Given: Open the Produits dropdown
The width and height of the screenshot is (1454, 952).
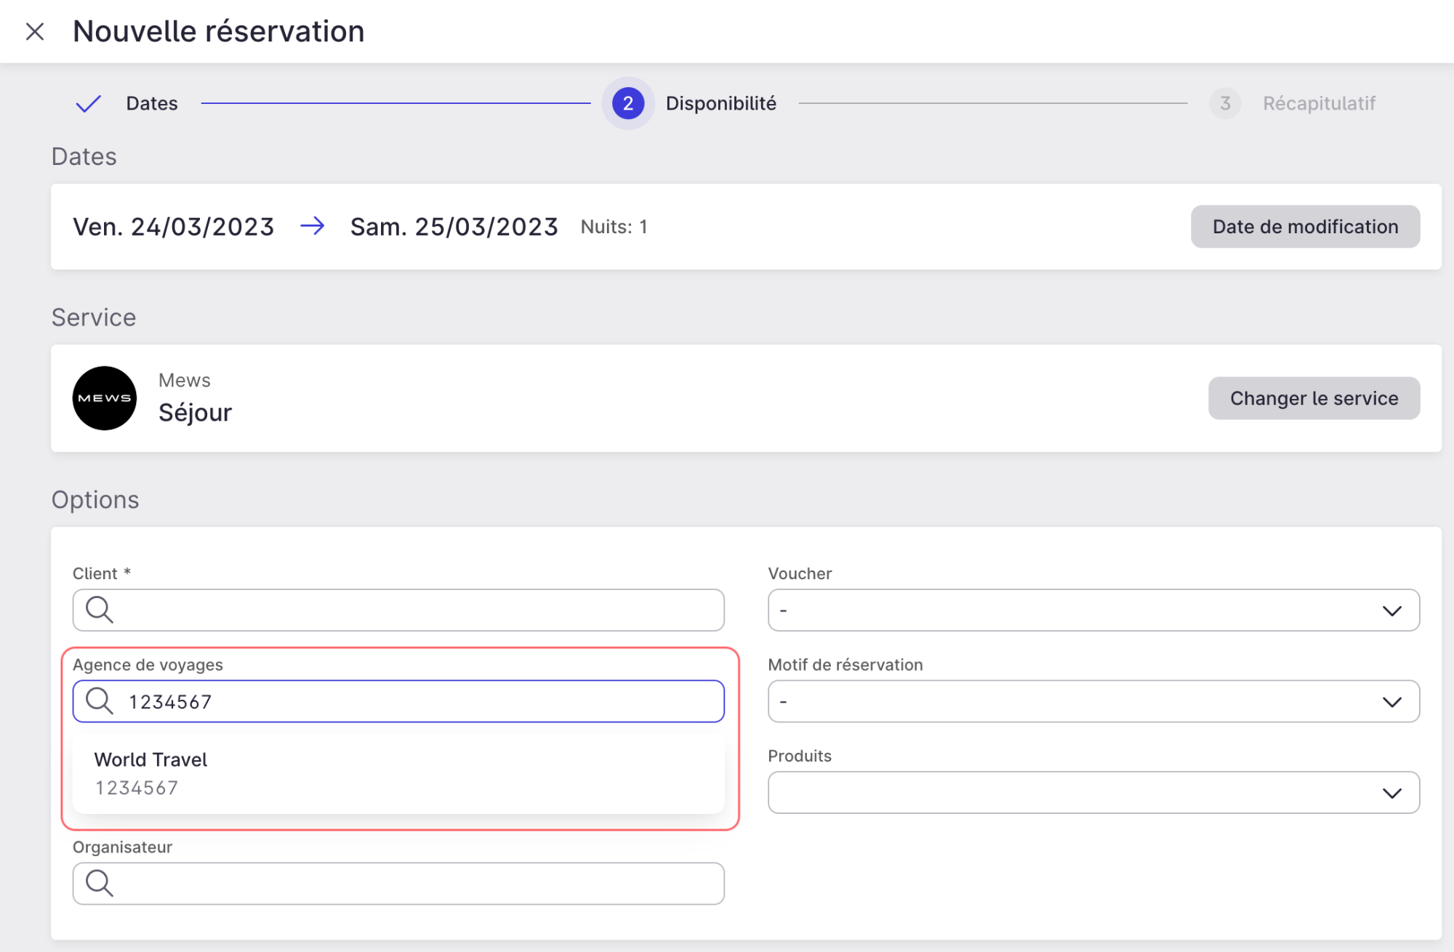Looking at the screenshot, I should [x=1093, y=793].
